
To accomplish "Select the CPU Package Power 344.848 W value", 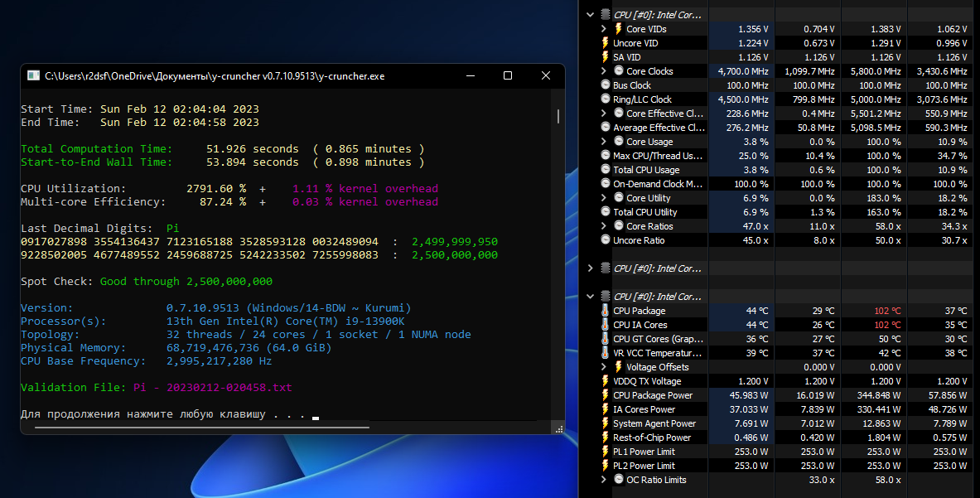I will click(x=879, y=395).
